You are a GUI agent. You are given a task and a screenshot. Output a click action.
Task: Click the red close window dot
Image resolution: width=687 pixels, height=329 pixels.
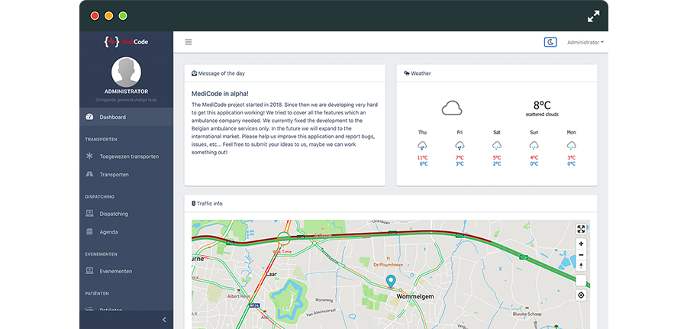[95, 16]
